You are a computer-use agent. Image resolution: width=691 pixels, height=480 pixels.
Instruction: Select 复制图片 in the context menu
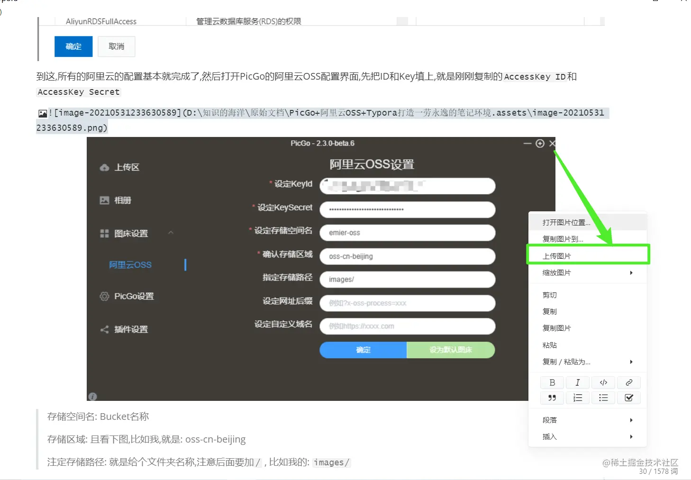[588, 328]
